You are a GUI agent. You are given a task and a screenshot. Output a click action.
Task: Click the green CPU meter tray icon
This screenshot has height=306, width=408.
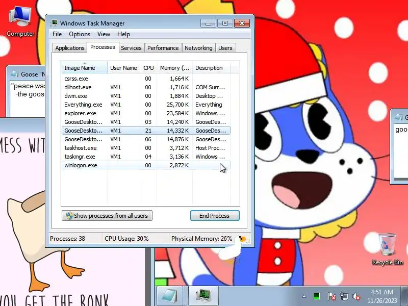[317, 296]
